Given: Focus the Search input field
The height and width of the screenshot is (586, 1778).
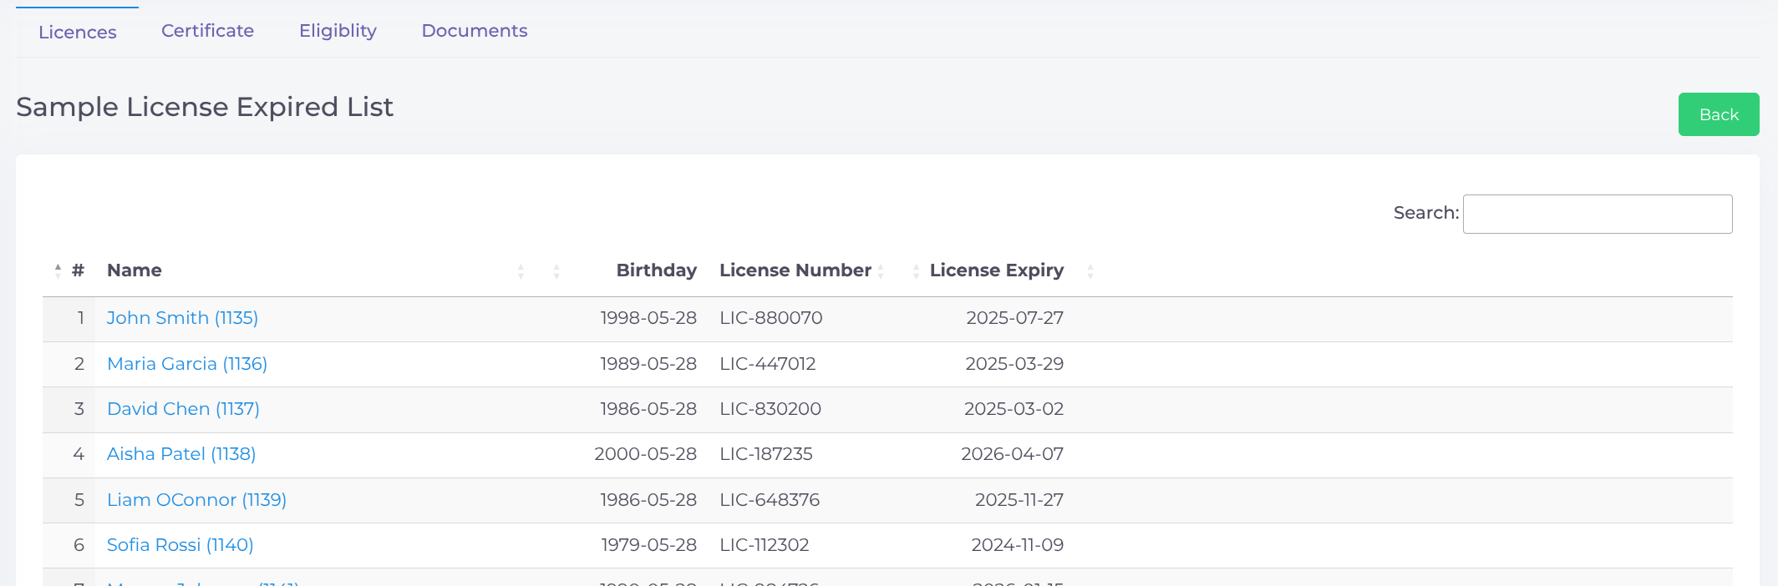Looking at the screenshot, I should [x=1598, y=214].
